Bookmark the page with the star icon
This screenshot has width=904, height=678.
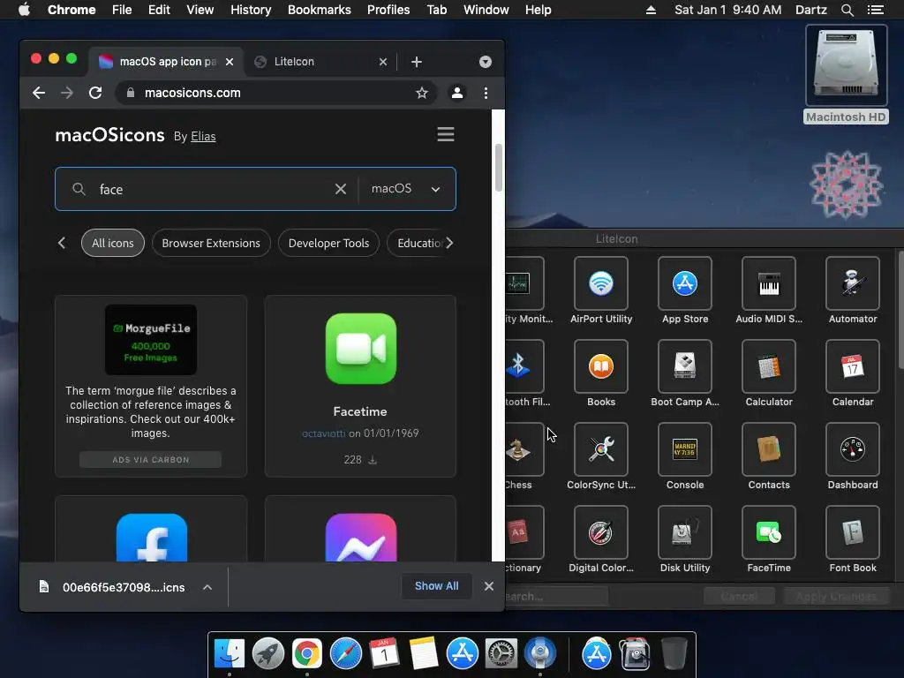[422, 93]
